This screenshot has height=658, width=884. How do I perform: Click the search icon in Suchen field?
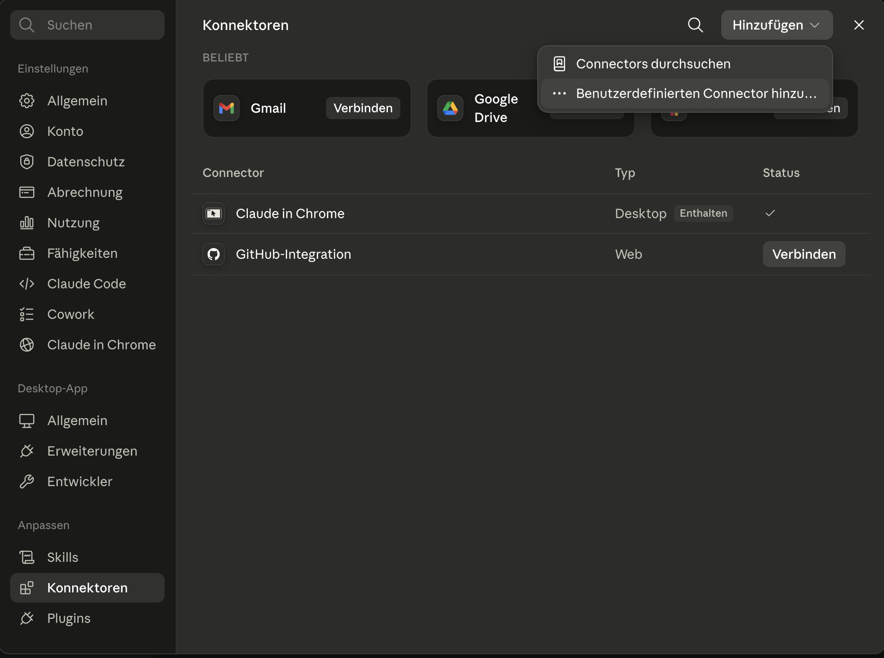[27, 25]
